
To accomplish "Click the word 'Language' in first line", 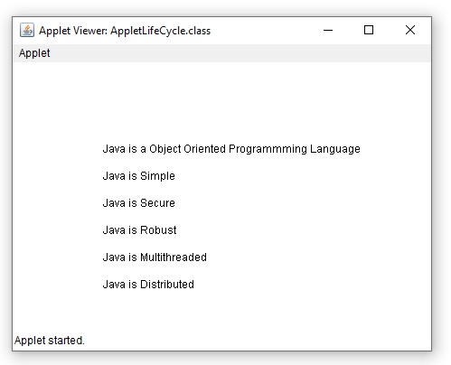I will (x=335, y=149).
